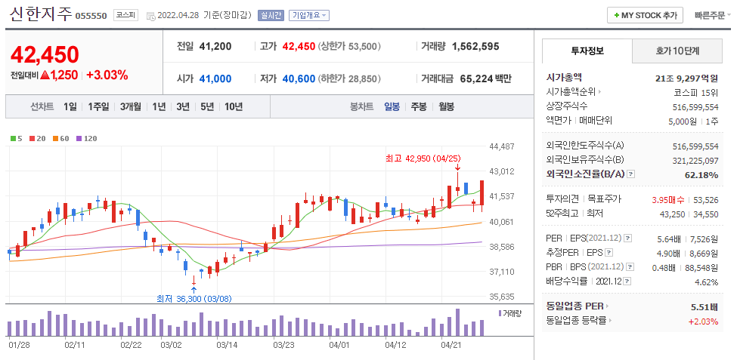Click the plus icon on MY STOCK 추가
The height and width of the screenshot is (360, 737).
click(x=616, y=16)
